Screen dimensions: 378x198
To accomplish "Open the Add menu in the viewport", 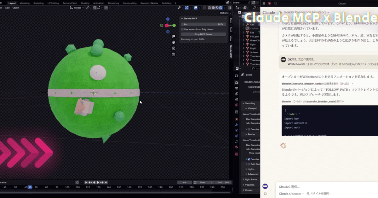I will [7, 8].
